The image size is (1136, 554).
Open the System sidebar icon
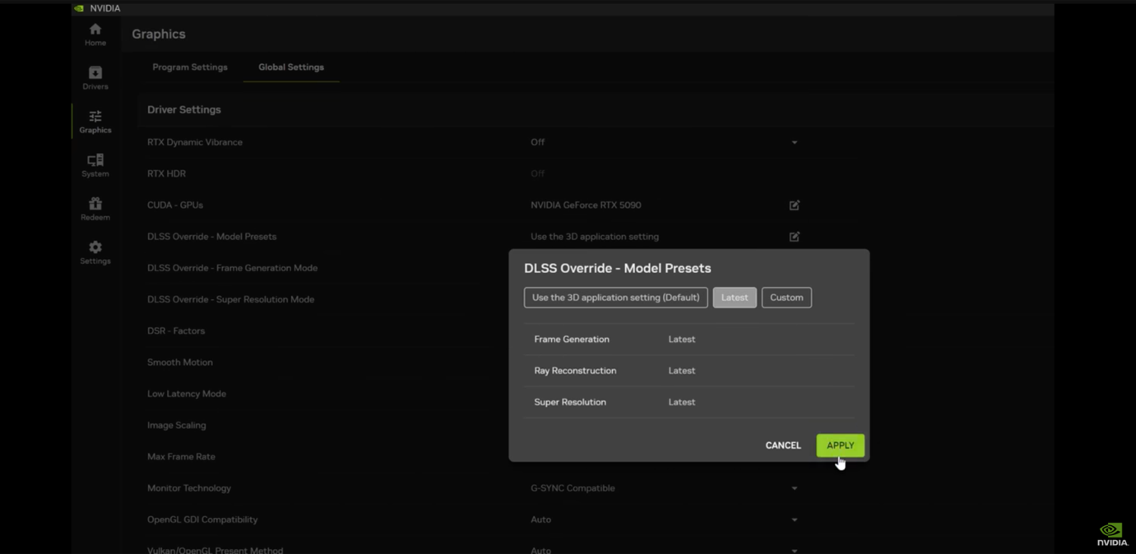[x=95, y=165]
